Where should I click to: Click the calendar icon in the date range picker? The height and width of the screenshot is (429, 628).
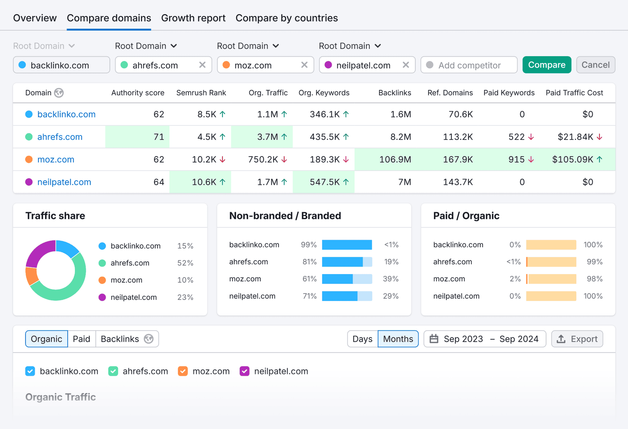(434, 339)
